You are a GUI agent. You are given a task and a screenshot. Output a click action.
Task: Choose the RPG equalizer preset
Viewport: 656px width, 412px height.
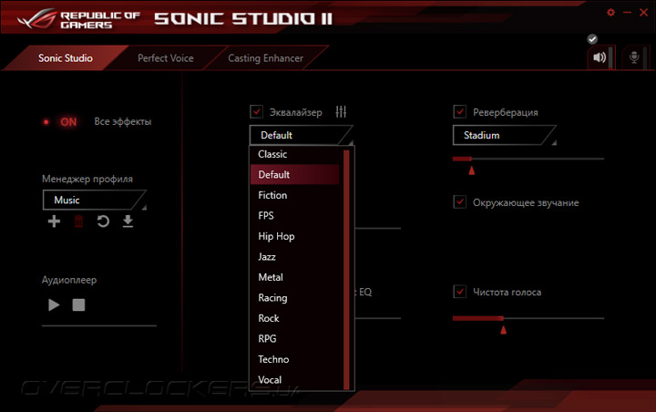coord(295,339)
